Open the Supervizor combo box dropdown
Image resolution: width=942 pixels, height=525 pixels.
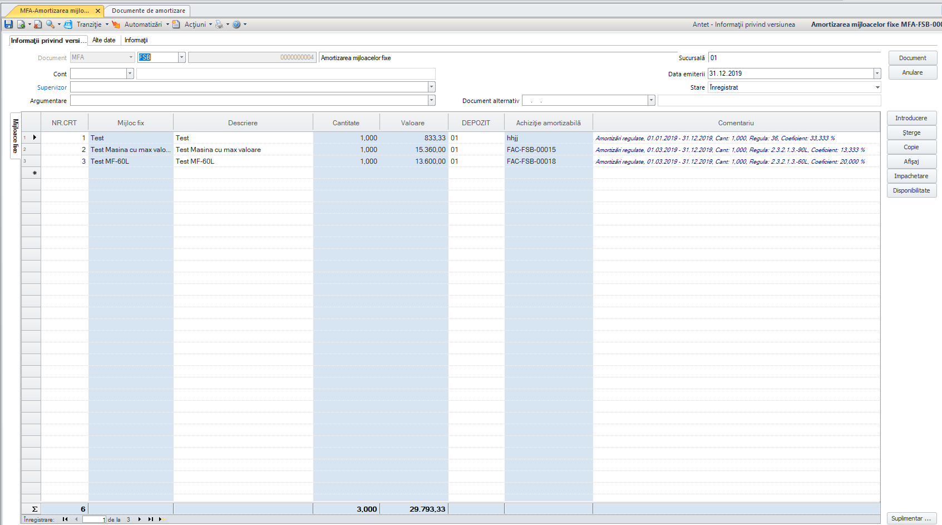(431, 87)
